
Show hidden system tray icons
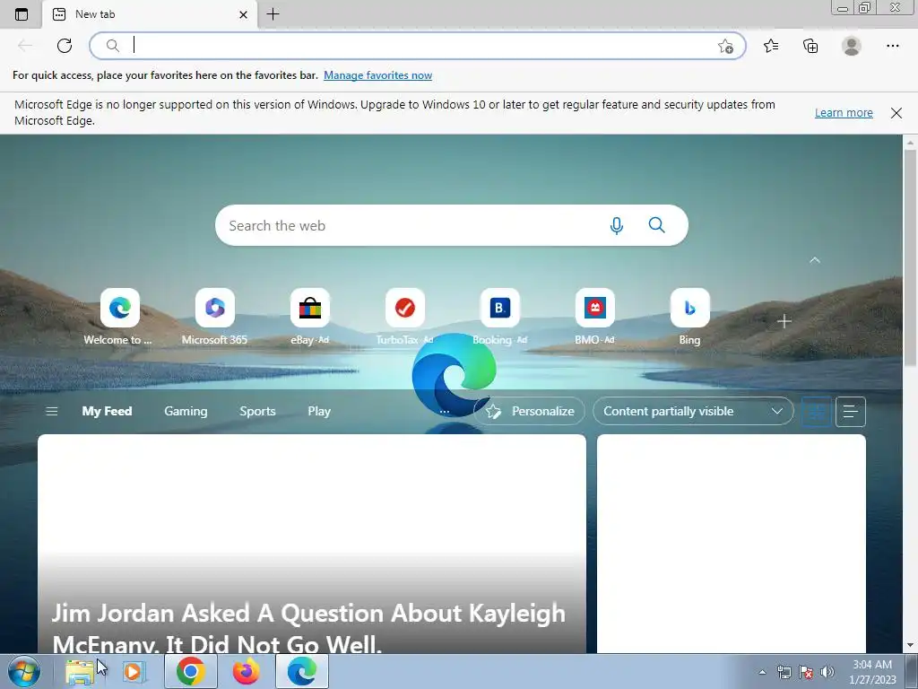coord(762,672)
